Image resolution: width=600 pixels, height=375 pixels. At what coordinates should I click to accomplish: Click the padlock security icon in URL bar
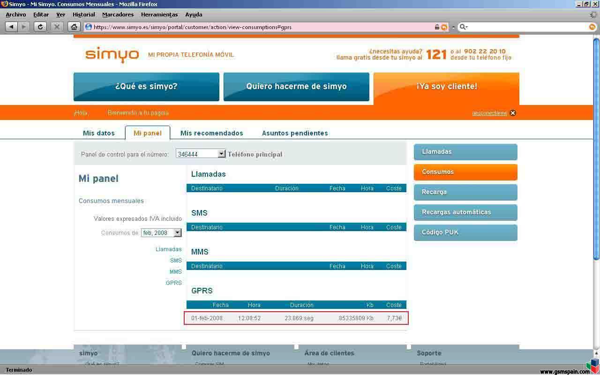point(437,27)
